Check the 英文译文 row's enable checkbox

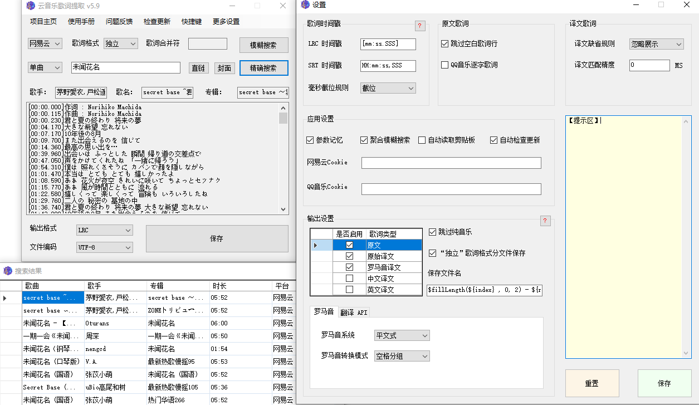pyautogui.click(x=349, y=290)
